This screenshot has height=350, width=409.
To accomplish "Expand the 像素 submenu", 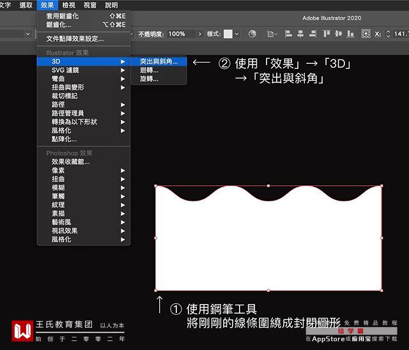I will 84,171.
